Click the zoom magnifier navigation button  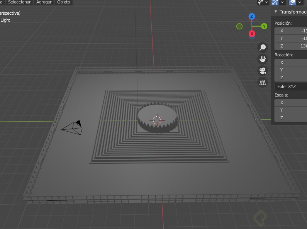[263, 47]
